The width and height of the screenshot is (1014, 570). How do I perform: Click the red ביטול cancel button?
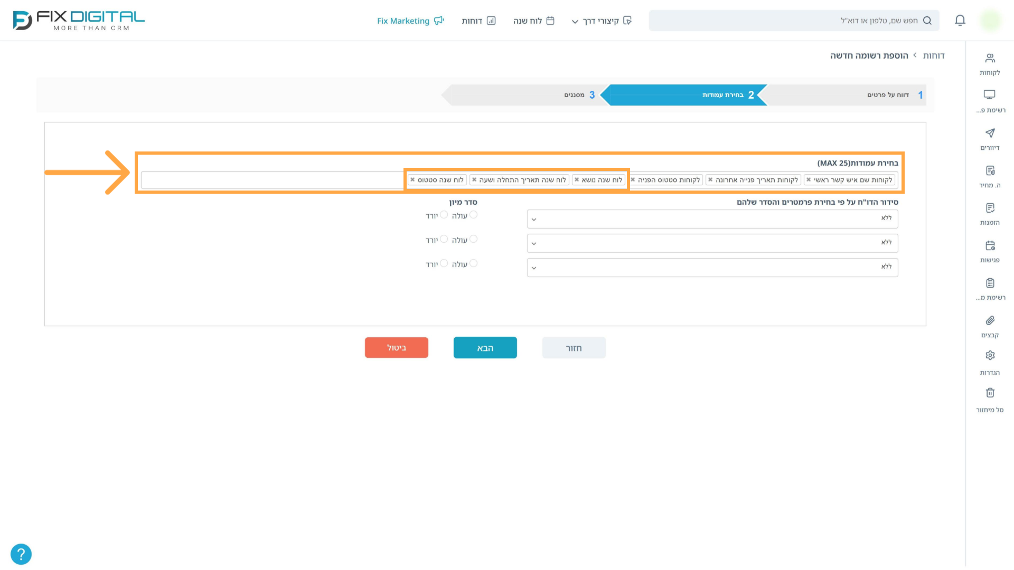coord(397,348)
